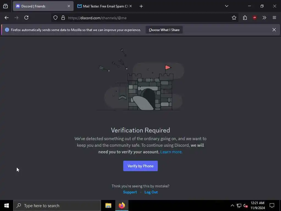Click the Learn more link
Image resolution: width=281 pixels, height=211 pixels.
171,152
